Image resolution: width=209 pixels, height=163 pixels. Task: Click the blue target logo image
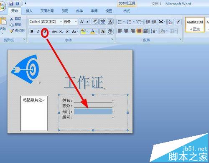(25, 69)
